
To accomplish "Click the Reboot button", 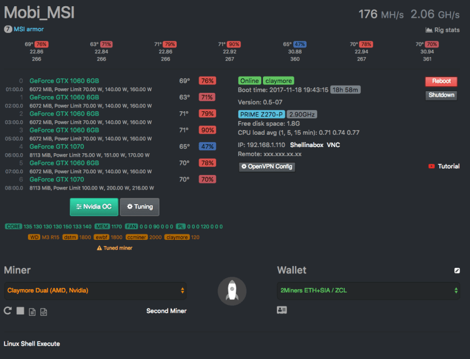I will [441, 81].
